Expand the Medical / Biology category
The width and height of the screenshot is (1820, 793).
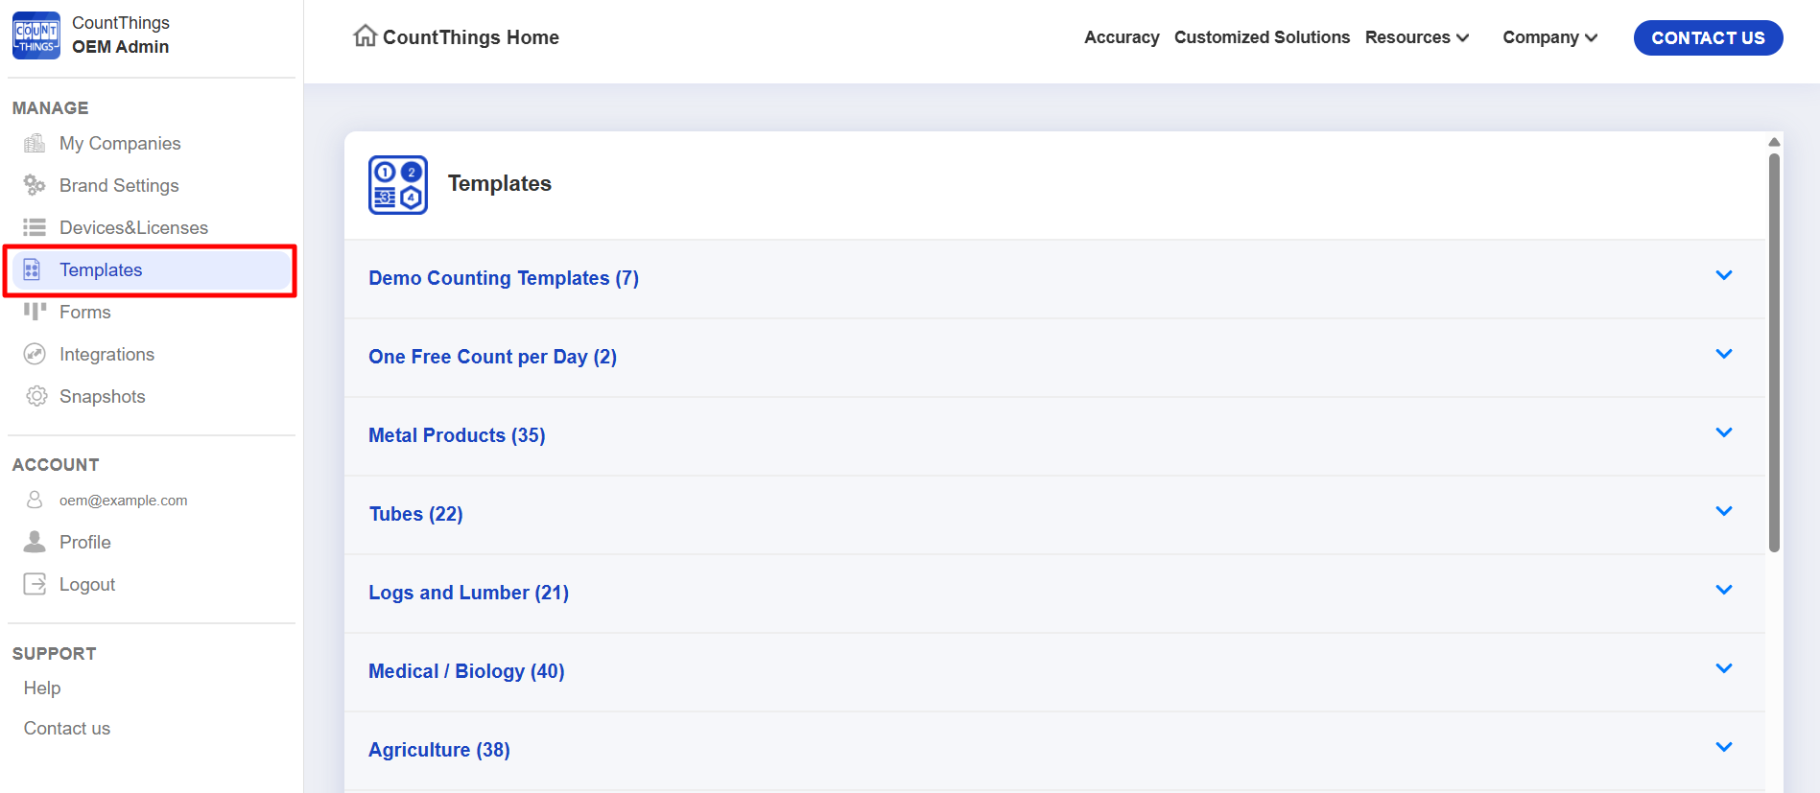1723,669
